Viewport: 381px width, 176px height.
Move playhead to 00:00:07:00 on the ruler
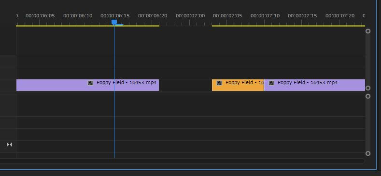pyautogui.click(x=190, y=16)
